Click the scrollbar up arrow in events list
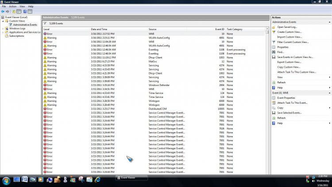The image size is (332, 187). [x=267, y=29]
